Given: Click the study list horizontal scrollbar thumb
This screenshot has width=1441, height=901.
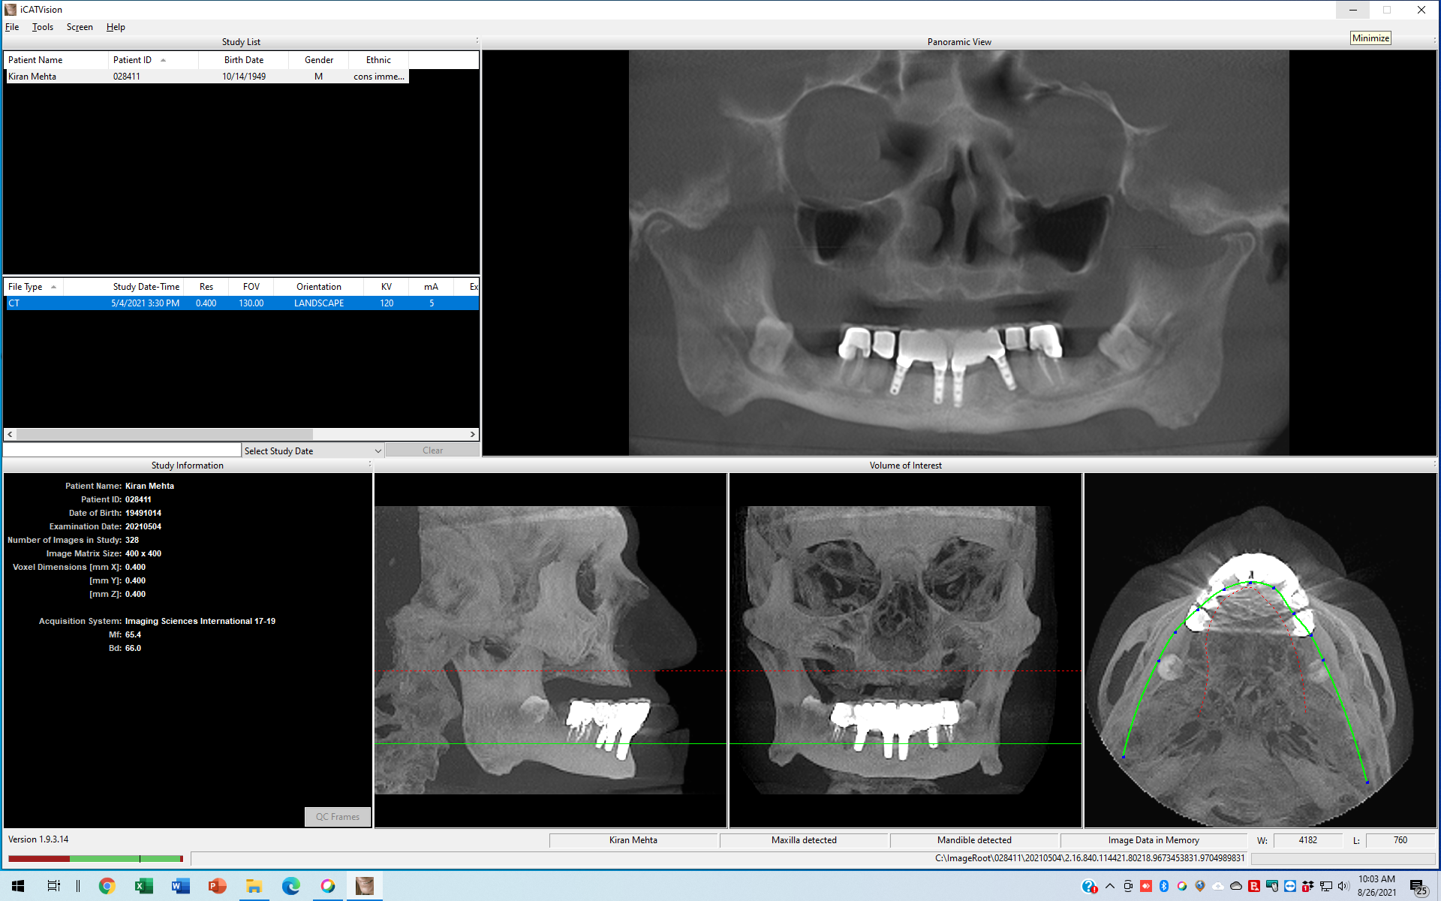Looking at the screenshot, I should 164,434.
